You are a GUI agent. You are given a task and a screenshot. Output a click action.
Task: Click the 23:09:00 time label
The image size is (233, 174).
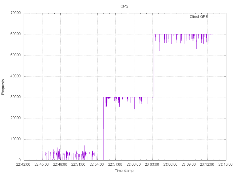coord(189,164)
